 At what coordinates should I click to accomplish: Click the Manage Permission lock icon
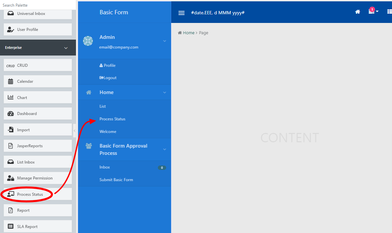(x=11, y=178)
